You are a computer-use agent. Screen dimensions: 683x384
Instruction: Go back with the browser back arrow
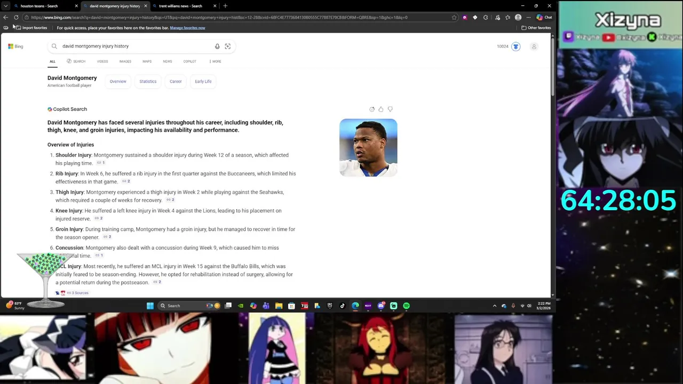(x=6, y=17)
